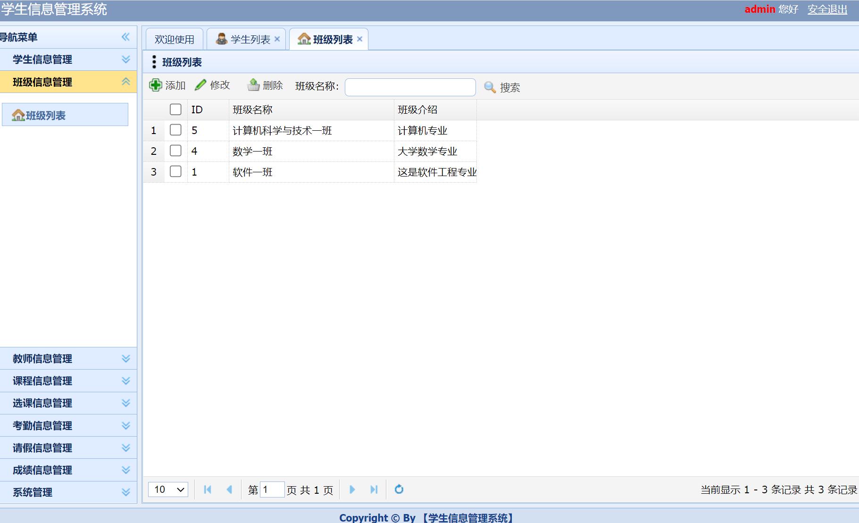Click the 搜索 magnifier icon
The height and width of the screenshot is (523, 859).
489,87
